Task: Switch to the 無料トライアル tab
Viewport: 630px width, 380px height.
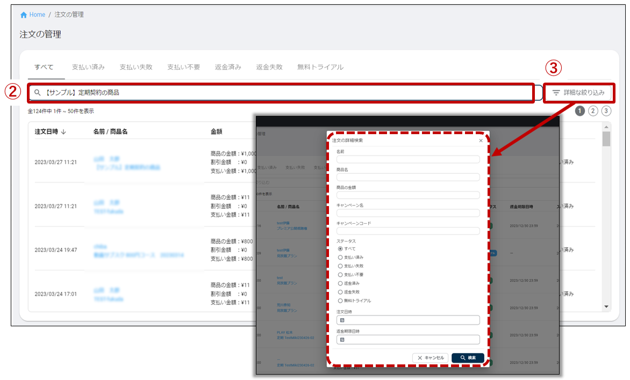Action: click(x=320, y=67)
